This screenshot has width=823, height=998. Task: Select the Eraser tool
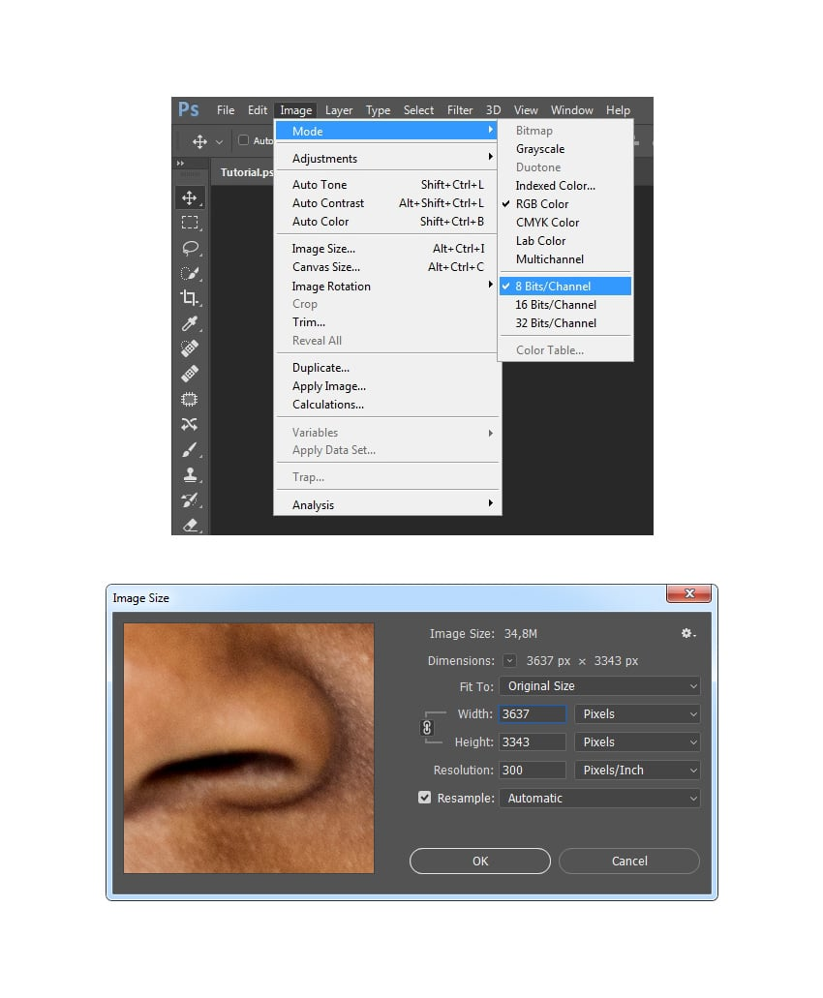[190, 525]
